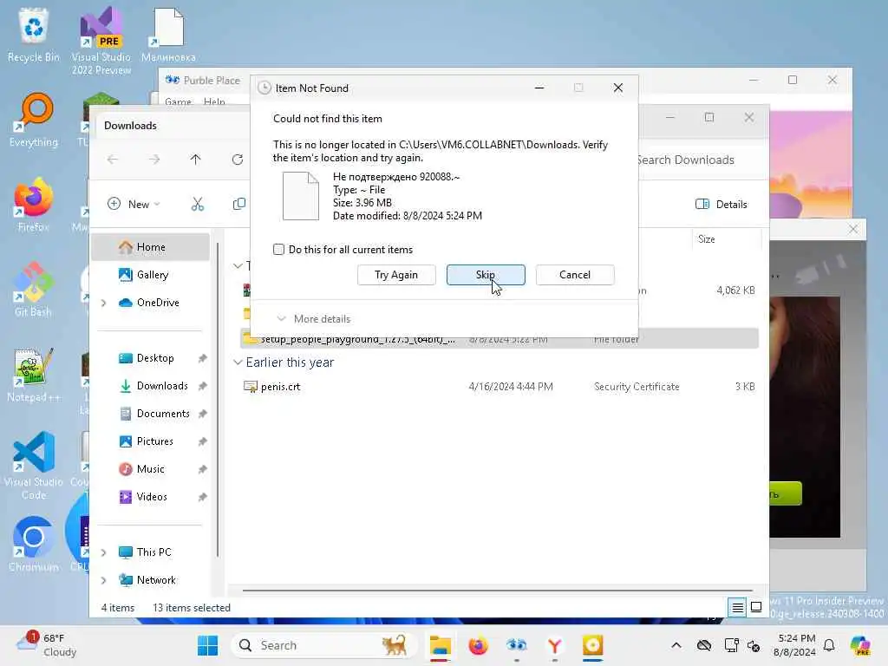Image resolution: width=888 pixels, height=666 pixels.
Task: Expand the OneDrive tree node
Action: pos(104,303)
